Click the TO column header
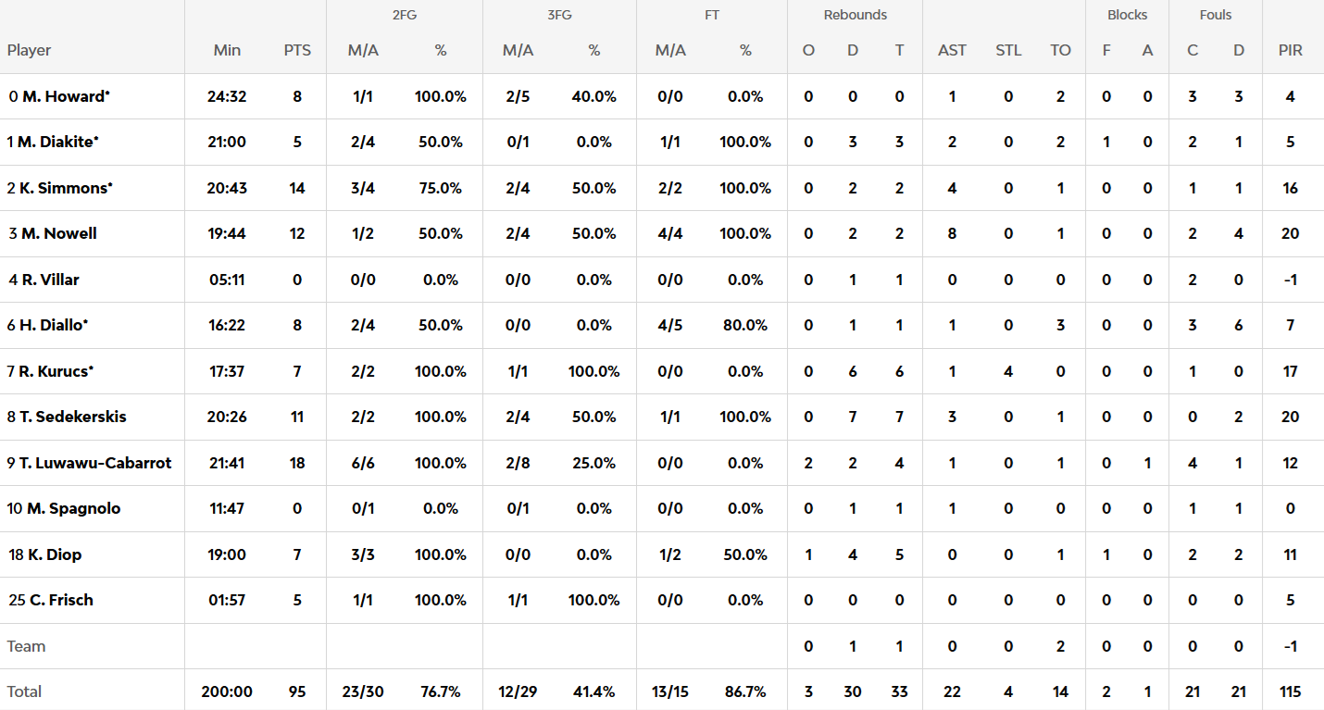The image size is (1324, 710). [1060, 50]
